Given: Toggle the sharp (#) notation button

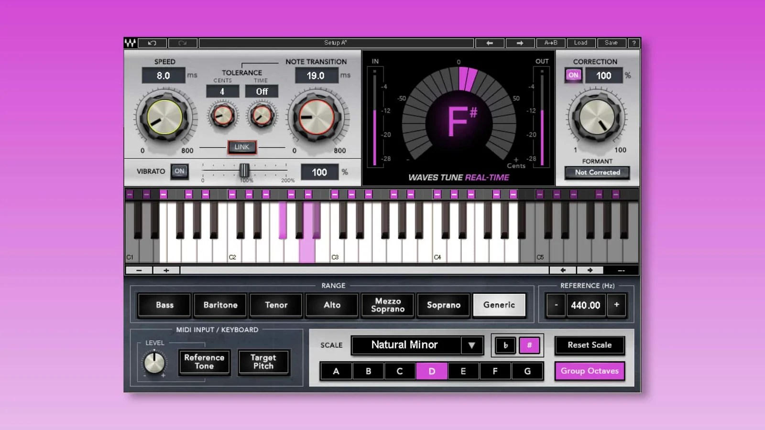Looking at the screenshot, I should [x=529, y=345].
